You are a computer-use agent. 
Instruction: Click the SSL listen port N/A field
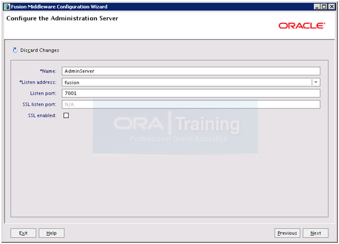click(191, 104)
